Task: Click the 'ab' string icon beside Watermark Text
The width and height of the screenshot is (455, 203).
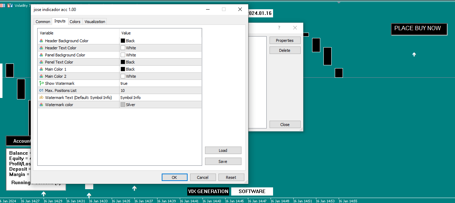Action: click(41, 98)
